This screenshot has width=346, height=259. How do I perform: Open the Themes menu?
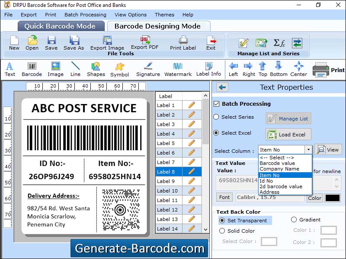click(164, 14)
